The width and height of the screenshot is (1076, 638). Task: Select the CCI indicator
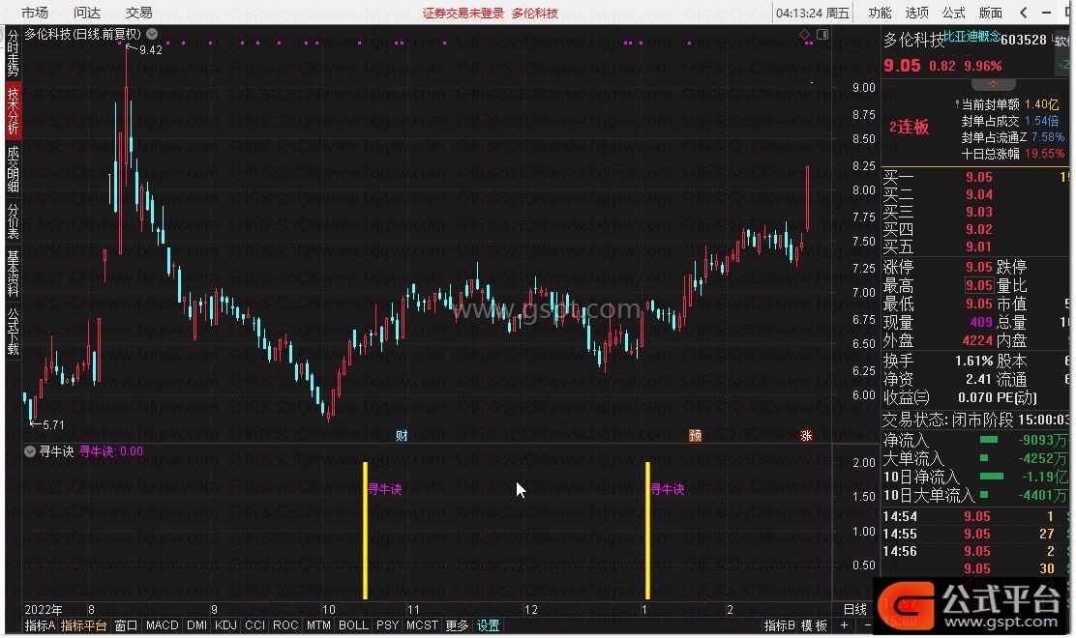(254, 625)
